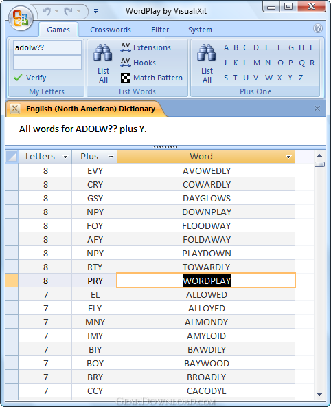
Task: Select the word FOLDAWAY
Action: 207,239
